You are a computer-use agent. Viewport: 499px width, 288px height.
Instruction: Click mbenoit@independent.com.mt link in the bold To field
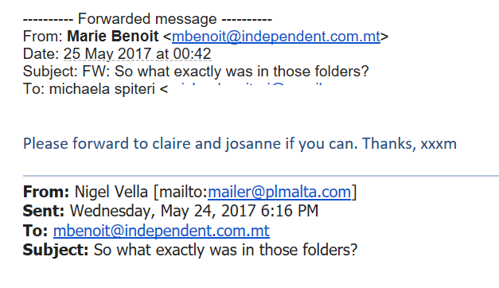[162, 231]
